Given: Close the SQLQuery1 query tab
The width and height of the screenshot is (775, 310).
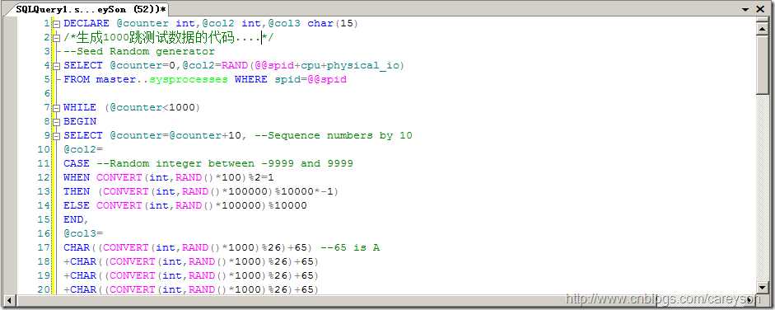Looking at the screenshot, I should point(760,9).
